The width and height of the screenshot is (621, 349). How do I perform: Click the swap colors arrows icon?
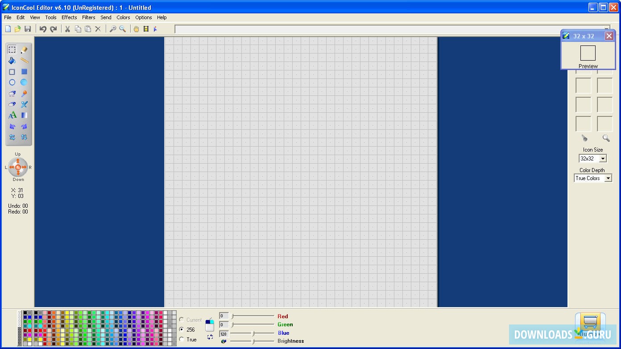[210, 337]
